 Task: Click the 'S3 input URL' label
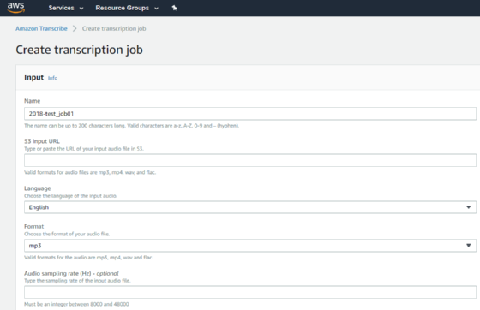tap(42, 141)
